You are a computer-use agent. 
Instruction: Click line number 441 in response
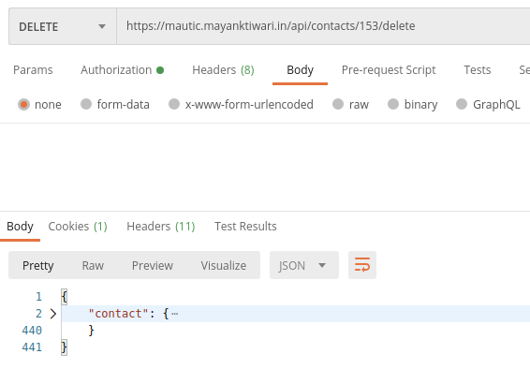pyautogui.click(x=32, y=347)
